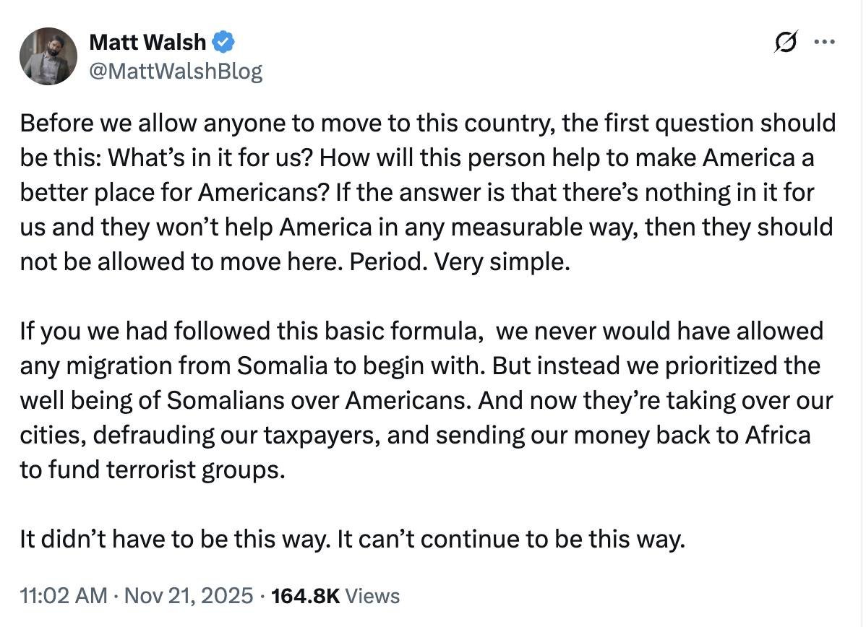Open Matt Walsh's profile avatar photo

(x=48, y=56)
